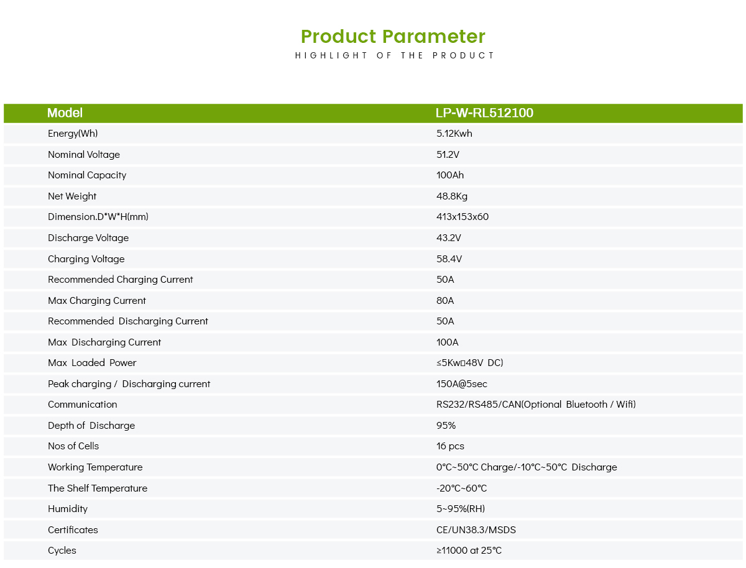
Task: Select the Discharge Voltage label
Action: coord(88,238)
